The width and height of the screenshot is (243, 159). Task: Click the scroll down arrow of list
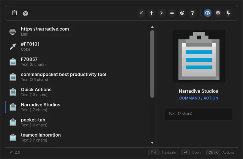pos(152,143)
